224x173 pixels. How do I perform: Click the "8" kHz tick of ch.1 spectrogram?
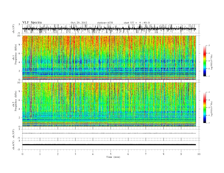pos(20,45)
